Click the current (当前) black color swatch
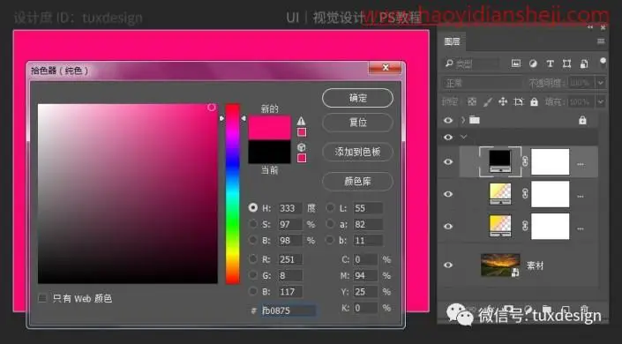The height and width of the screenshot is (344, 622). (x=270, y=152)
